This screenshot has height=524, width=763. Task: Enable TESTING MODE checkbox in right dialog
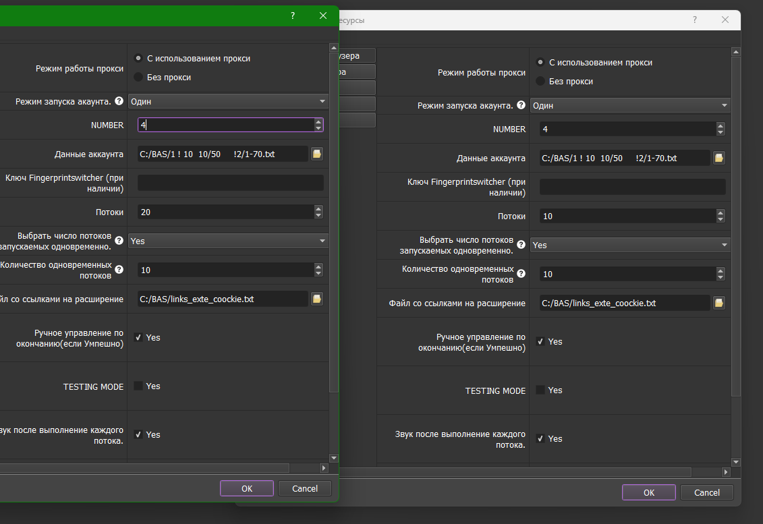[540, 390]
